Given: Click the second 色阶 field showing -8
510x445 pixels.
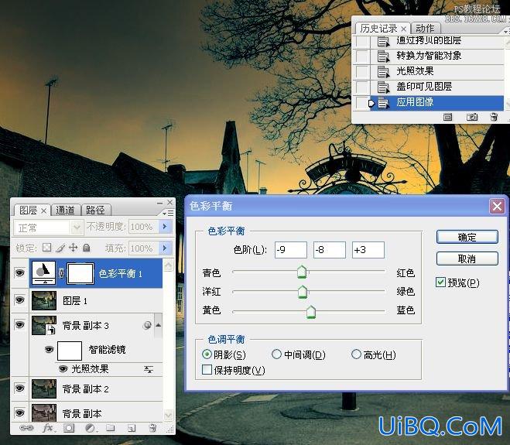Looking at the screenshot, I should tap(330, 250).
